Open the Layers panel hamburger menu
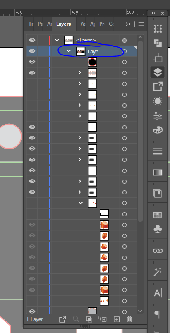 pyautogui.click(x=141, y=24)
